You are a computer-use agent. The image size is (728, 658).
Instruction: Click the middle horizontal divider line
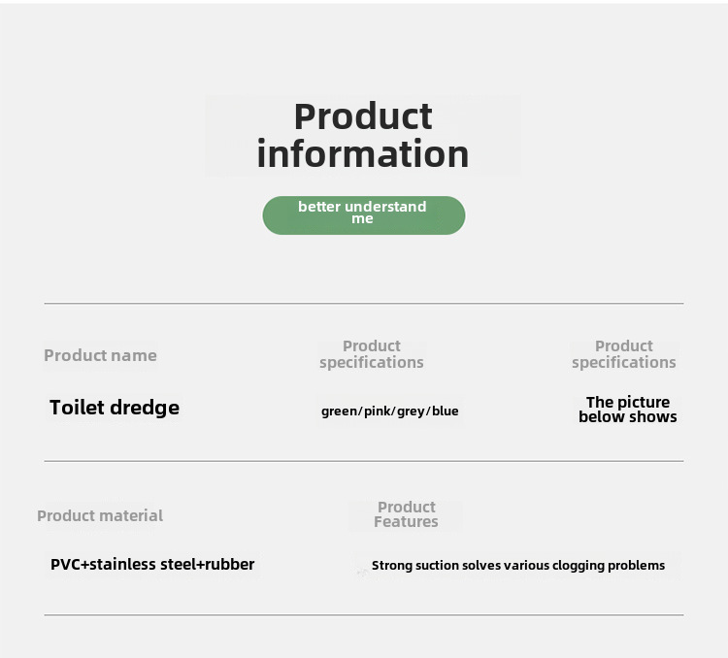[364, 461]
